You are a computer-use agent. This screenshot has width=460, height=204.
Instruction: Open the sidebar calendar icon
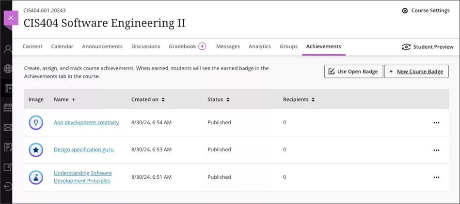point(8,108)
